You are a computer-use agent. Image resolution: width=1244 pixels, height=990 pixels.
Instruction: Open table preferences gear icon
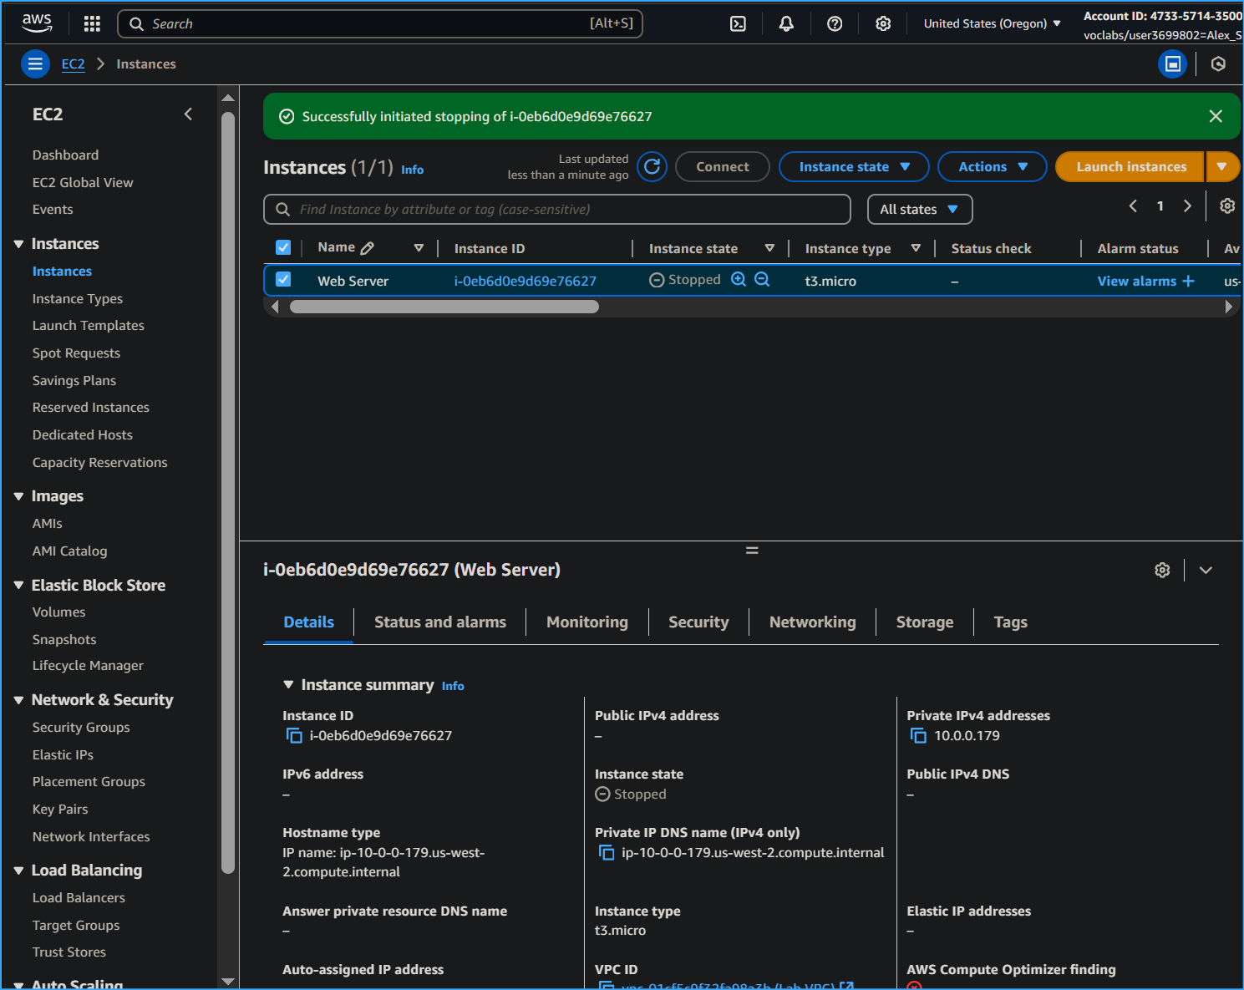click(x=1226, y=206)
